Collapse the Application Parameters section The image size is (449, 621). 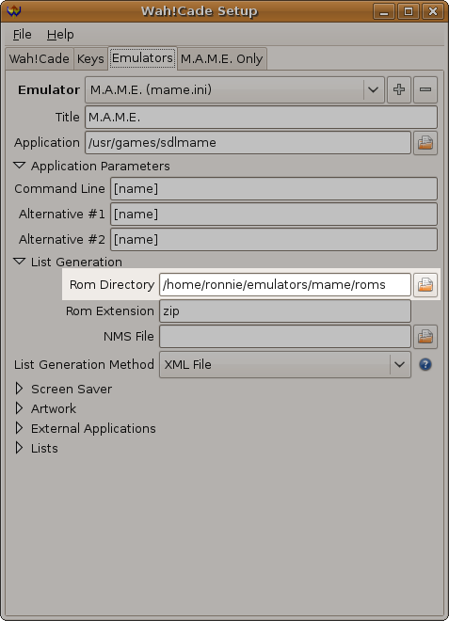(19, 166)
